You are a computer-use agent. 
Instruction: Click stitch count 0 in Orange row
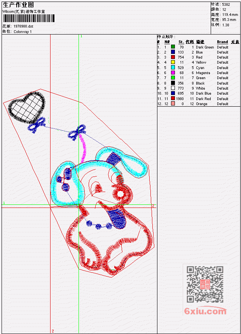click(183, 104)
